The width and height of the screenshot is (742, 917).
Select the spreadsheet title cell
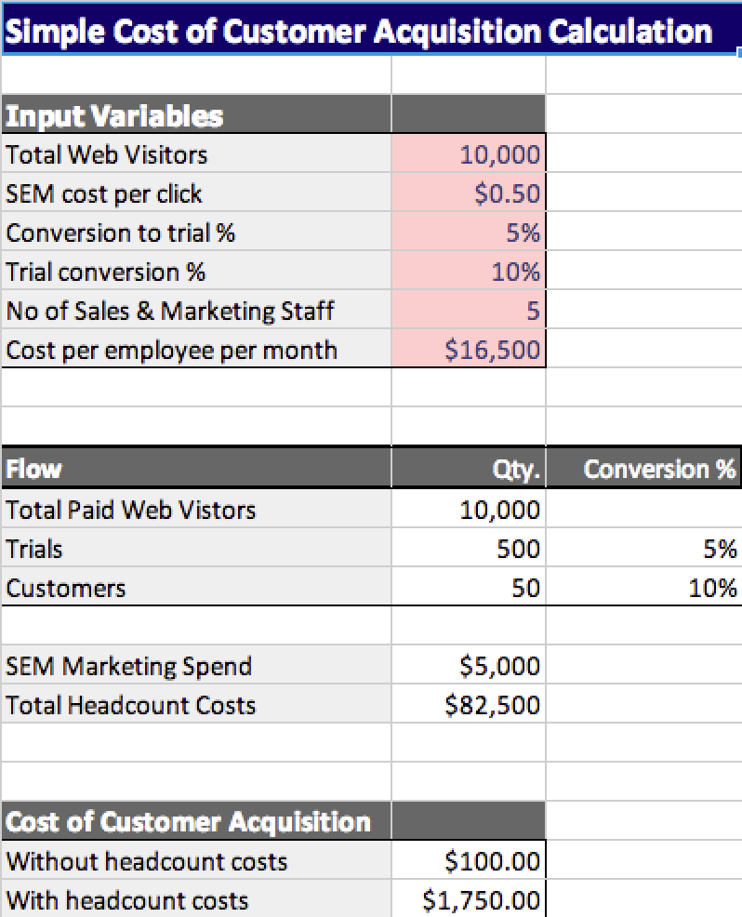(x=358, y=33)
